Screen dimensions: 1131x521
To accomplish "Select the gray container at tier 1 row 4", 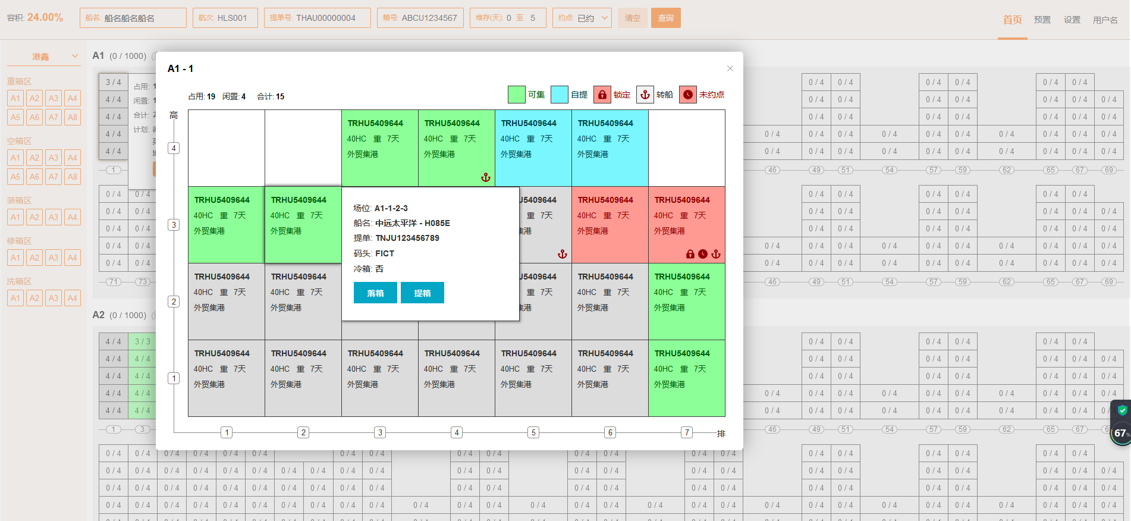I will [x=457, y=378].
